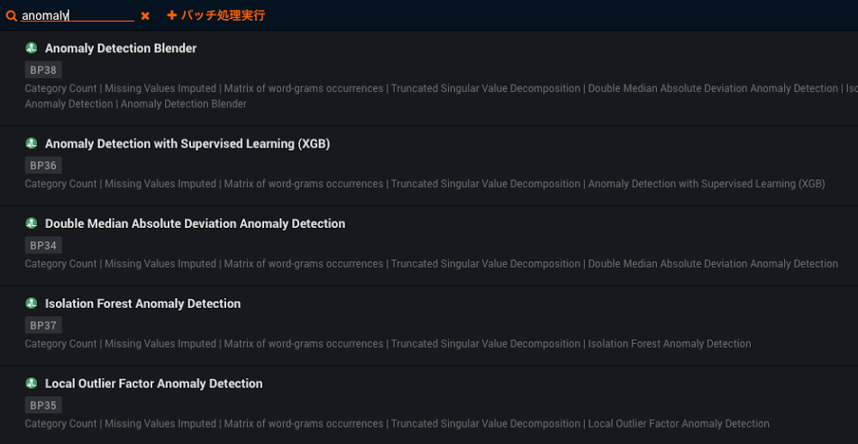Viewport: 858px width, 444px height.
Task: Click the Isolation Forest model icon
Action: tap(32, 304)
